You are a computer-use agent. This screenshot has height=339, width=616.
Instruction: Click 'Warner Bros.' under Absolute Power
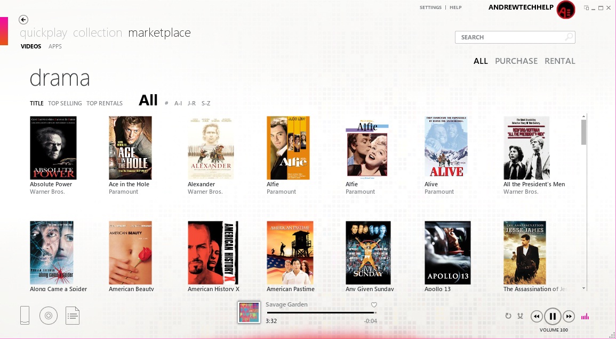(x=47, y=192)
